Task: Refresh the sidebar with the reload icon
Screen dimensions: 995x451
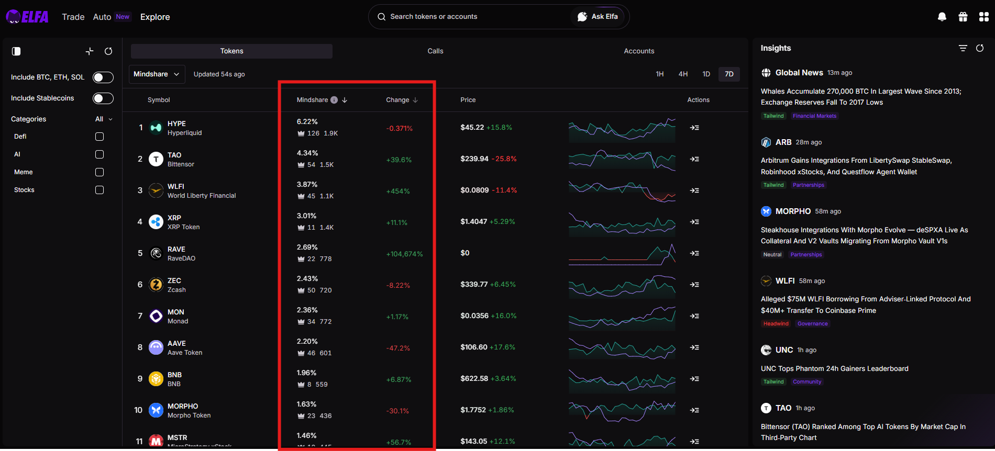Action: click(x=108, y=51)
